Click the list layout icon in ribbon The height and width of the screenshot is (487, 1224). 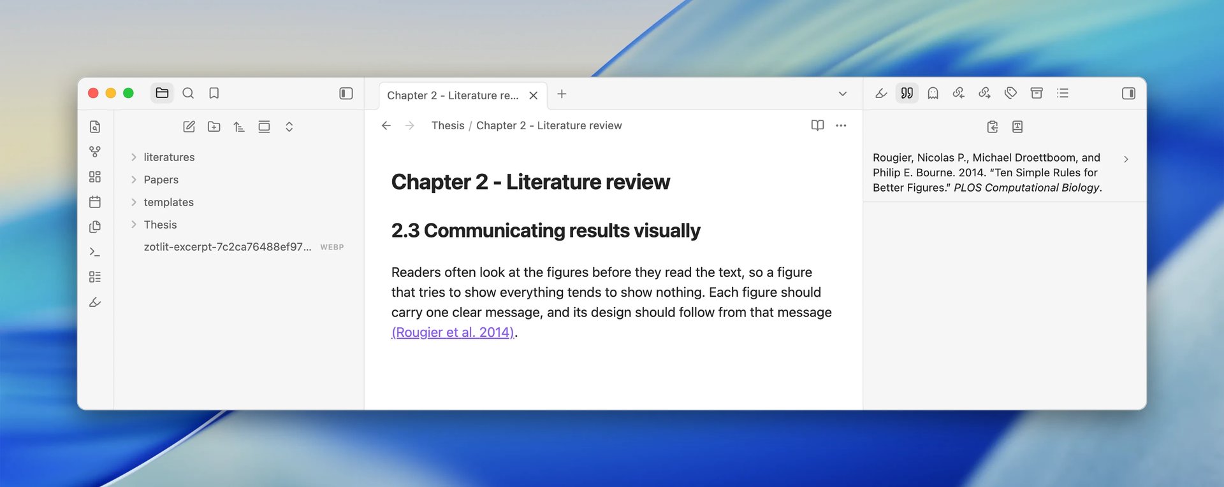[95, 276]
